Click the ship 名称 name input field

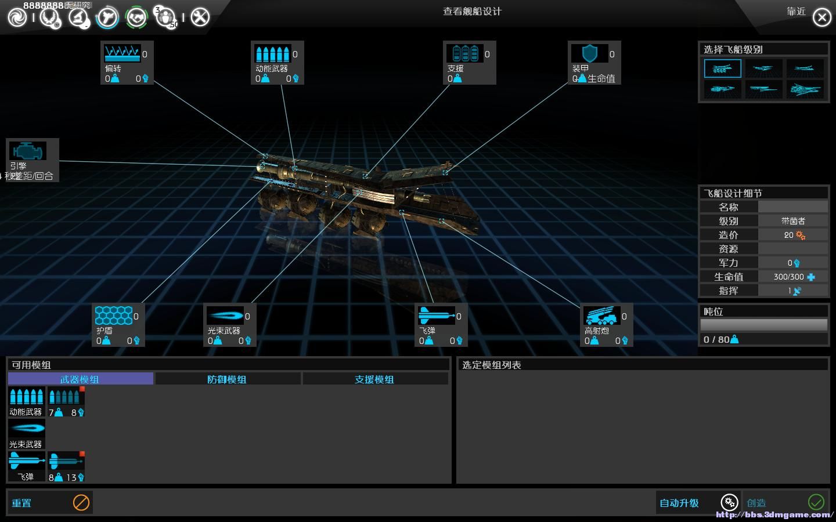[x=793, y=207]
